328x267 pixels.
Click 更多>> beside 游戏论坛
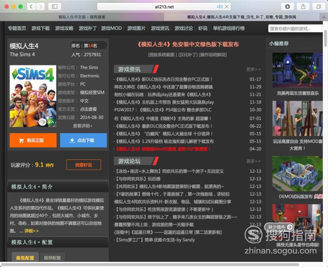coord(254,161)
